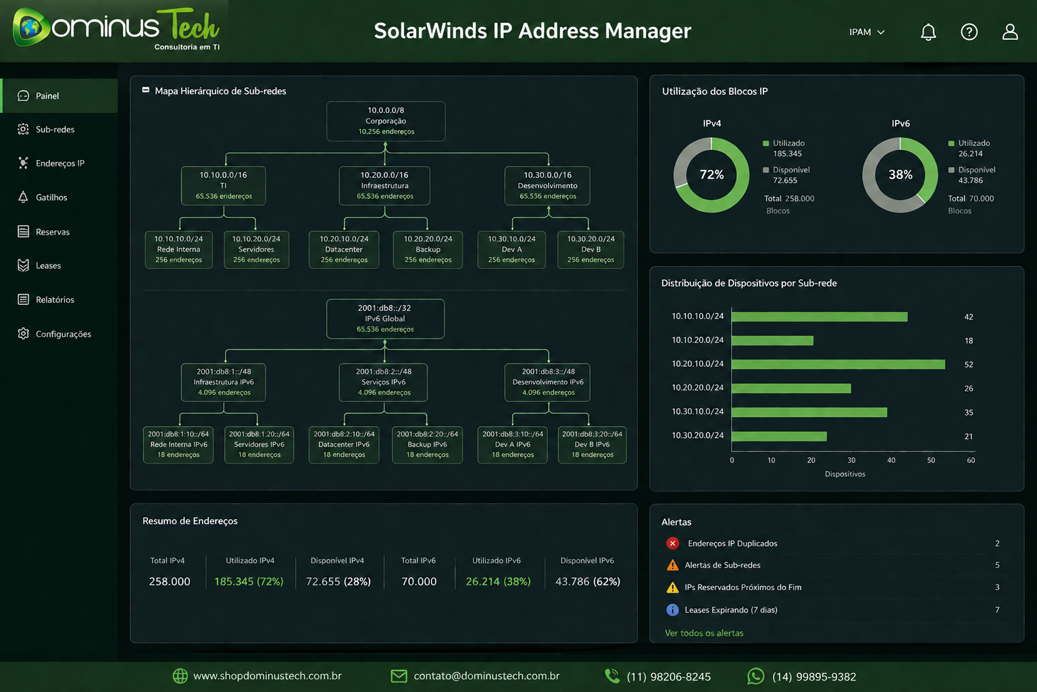Open the Endereços IP menu item
Screen dimensions: 1037x692
click(59, 163)
